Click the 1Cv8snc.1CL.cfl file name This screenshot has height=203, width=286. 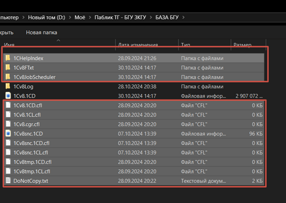(x=31, y=152)
